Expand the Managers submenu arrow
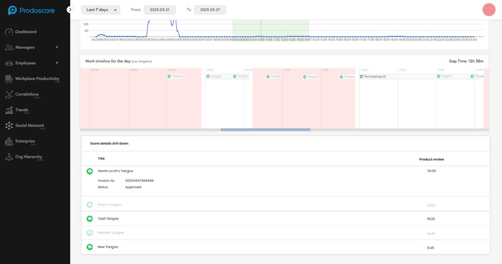 (57, 47)
